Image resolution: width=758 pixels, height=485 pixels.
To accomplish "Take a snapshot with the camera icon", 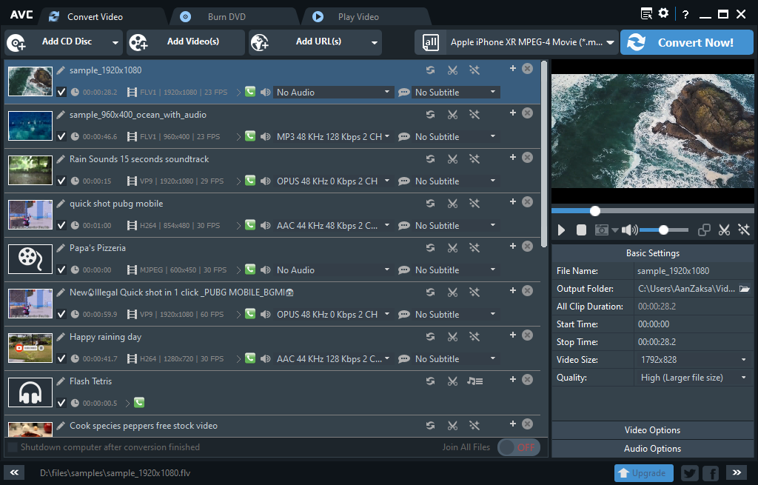I will pyautogui.click(x=601, y=230).
